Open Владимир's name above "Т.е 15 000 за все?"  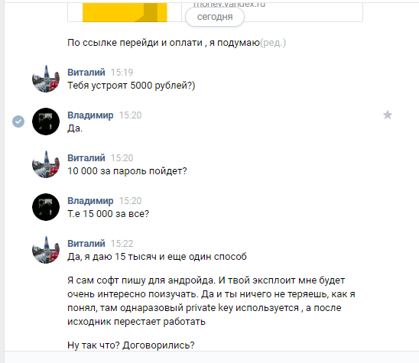point(90,200)
